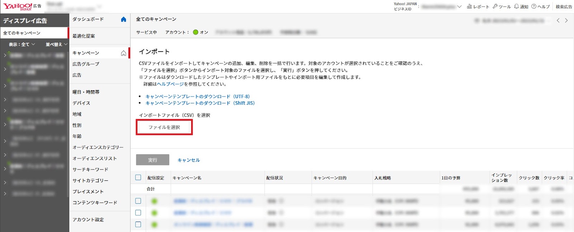Click the blue home icon beside ダッシュボード

(123, 19)
